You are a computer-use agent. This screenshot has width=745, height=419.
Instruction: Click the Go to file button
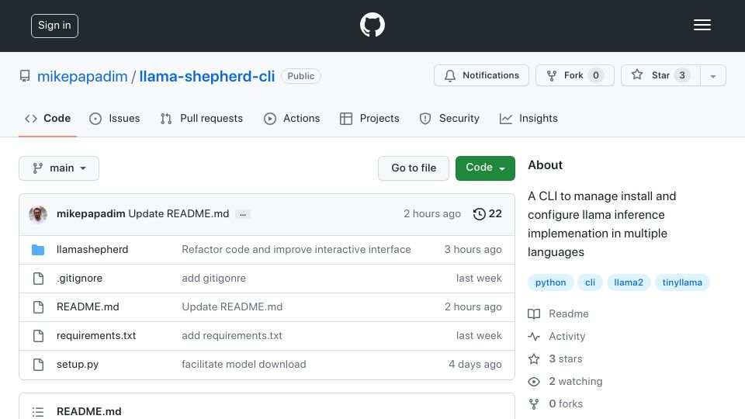pos(414,168)
